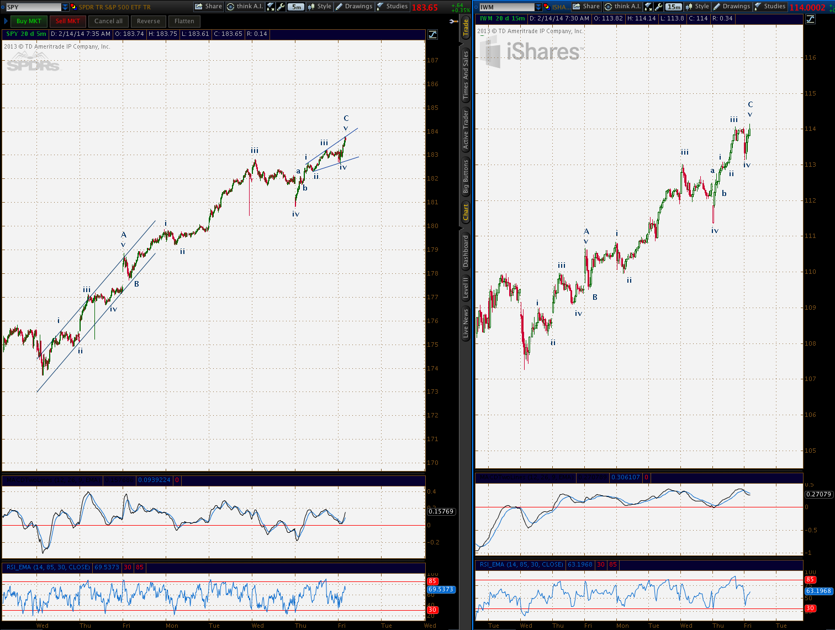Click the color link icon beside IWM symbol
This screenshot has height=630, width=835.
coord(547,7)
